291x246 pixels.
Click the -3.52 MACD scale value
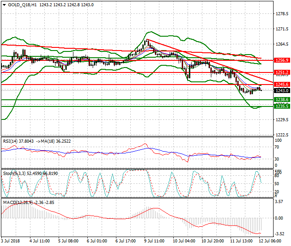point(279,234)
